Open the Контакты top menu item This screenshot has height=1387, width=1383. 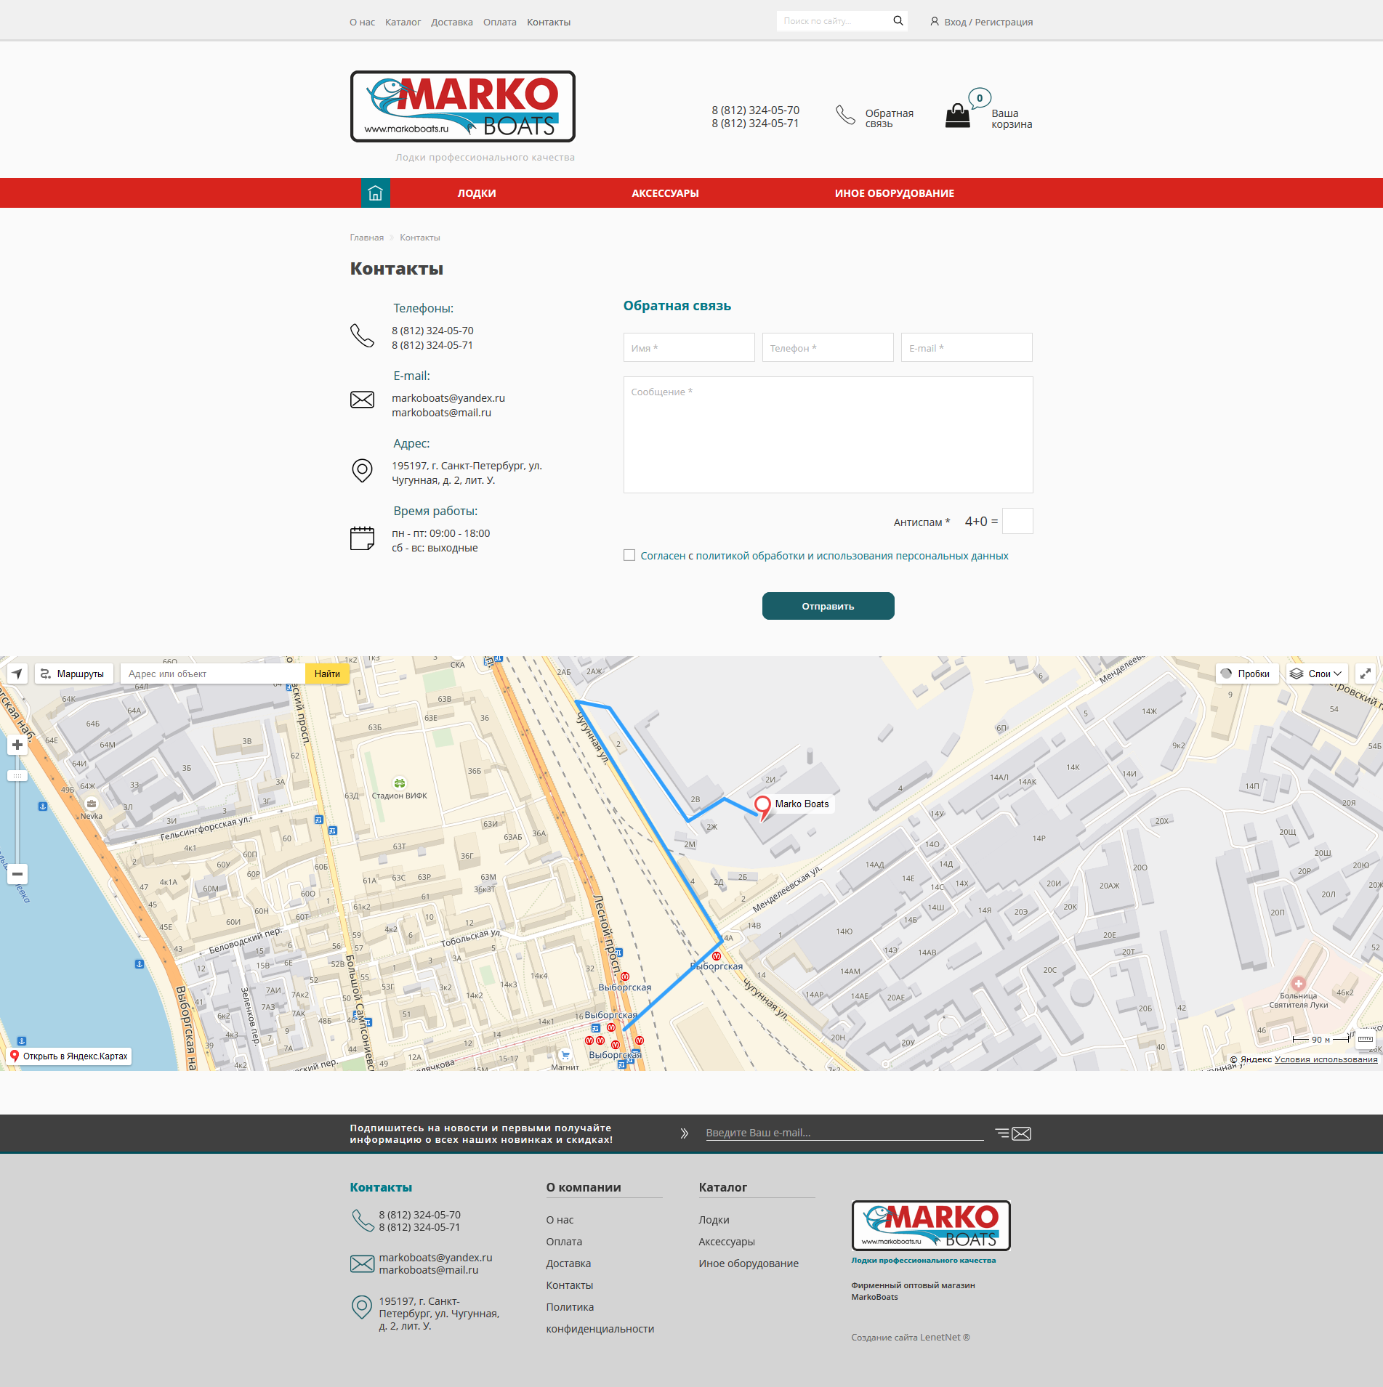click(x=549, y=23)
